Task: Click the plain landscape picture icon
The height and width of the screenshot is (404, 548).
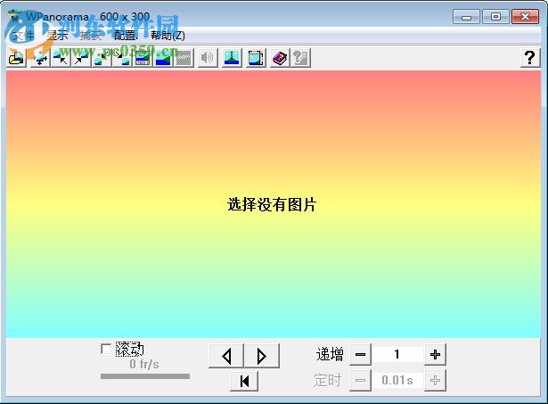Action: click(163, 58)
